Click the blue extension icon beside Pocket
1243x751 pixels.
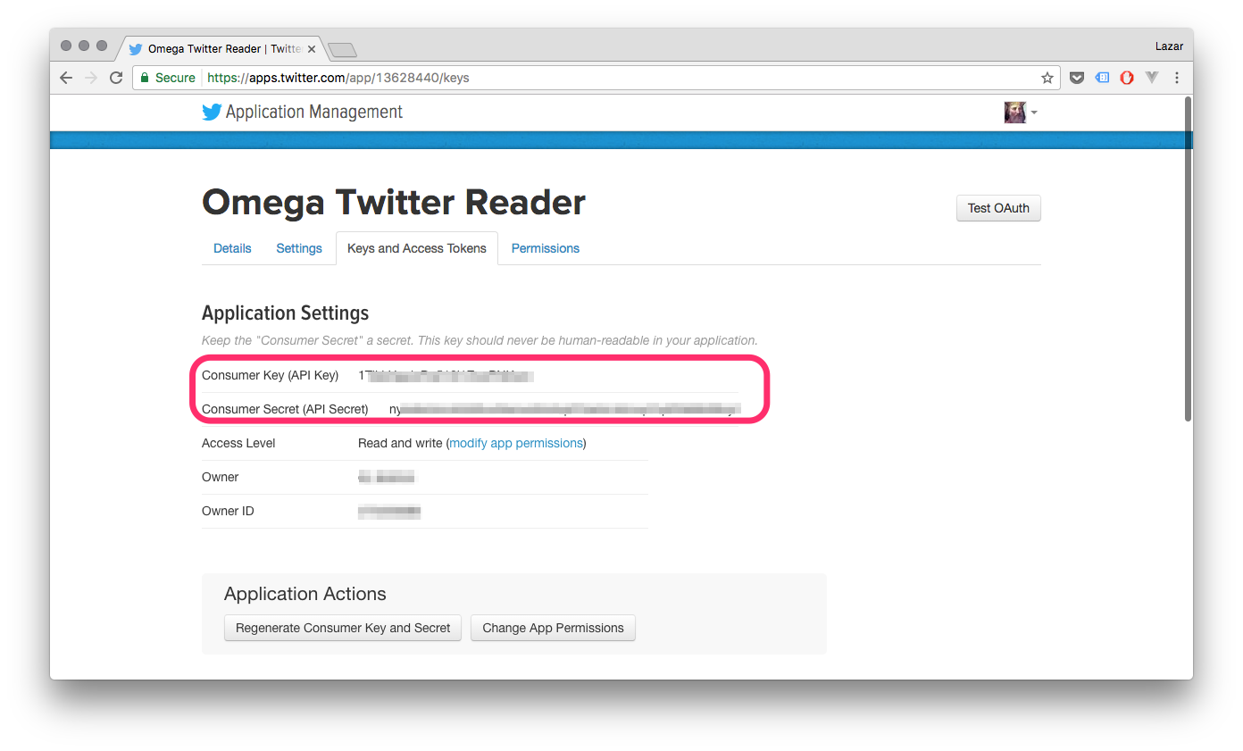tap(1103, 78)
